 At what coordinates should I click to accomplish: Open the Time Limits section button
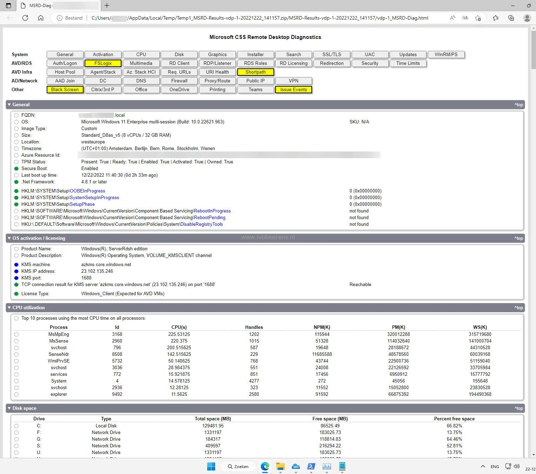coord(408,63)
